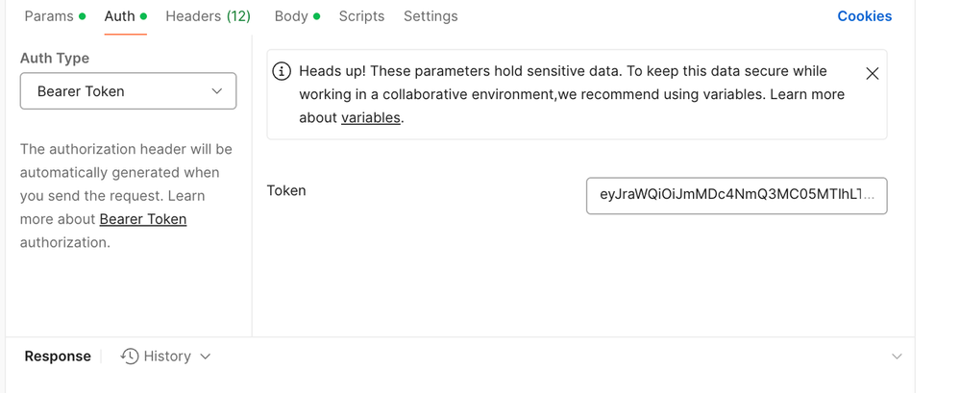
Task: Expand the Auth Type dropdown
Action: coord(128,91)
